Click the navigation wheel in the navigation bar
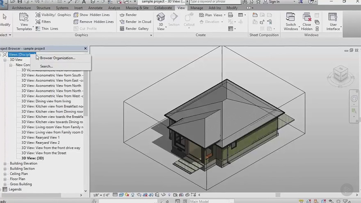 click(x=354, y=99)
